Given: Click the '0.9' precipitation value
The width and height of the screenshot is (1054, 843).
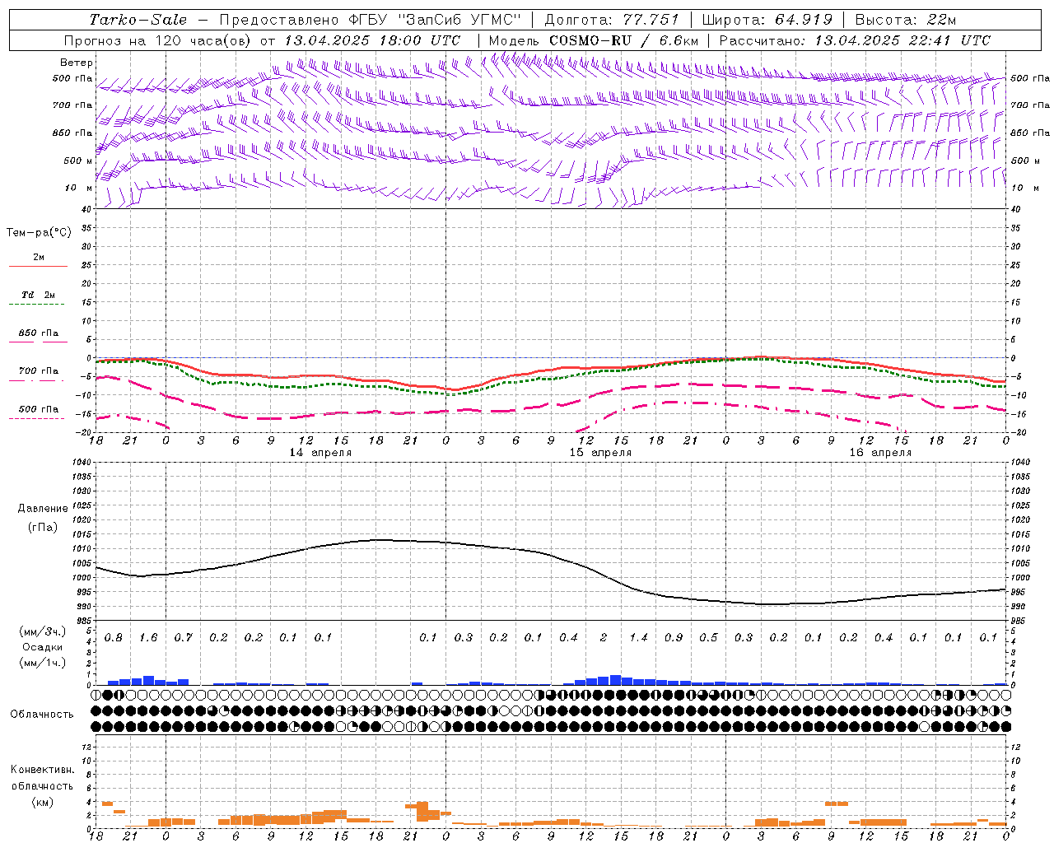Looking at the screenshot, I should coord(674,638).
